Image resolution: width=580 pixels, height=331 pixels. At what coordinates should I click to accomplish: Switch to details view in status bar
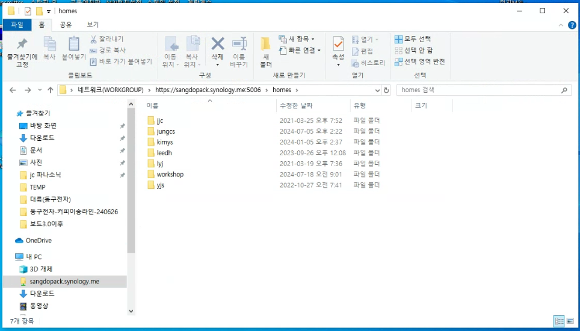click(559, 321)
